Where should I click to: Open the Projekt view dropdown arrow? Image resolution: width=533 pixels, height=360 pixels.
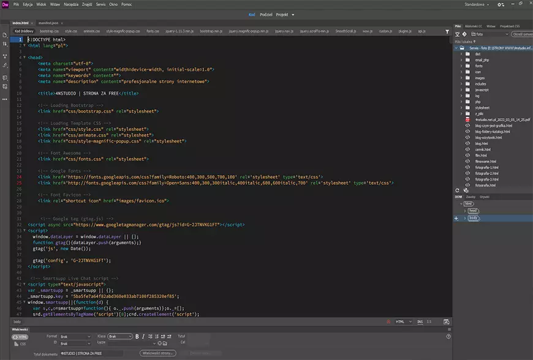pyautogui.click(x=293, y=15)
